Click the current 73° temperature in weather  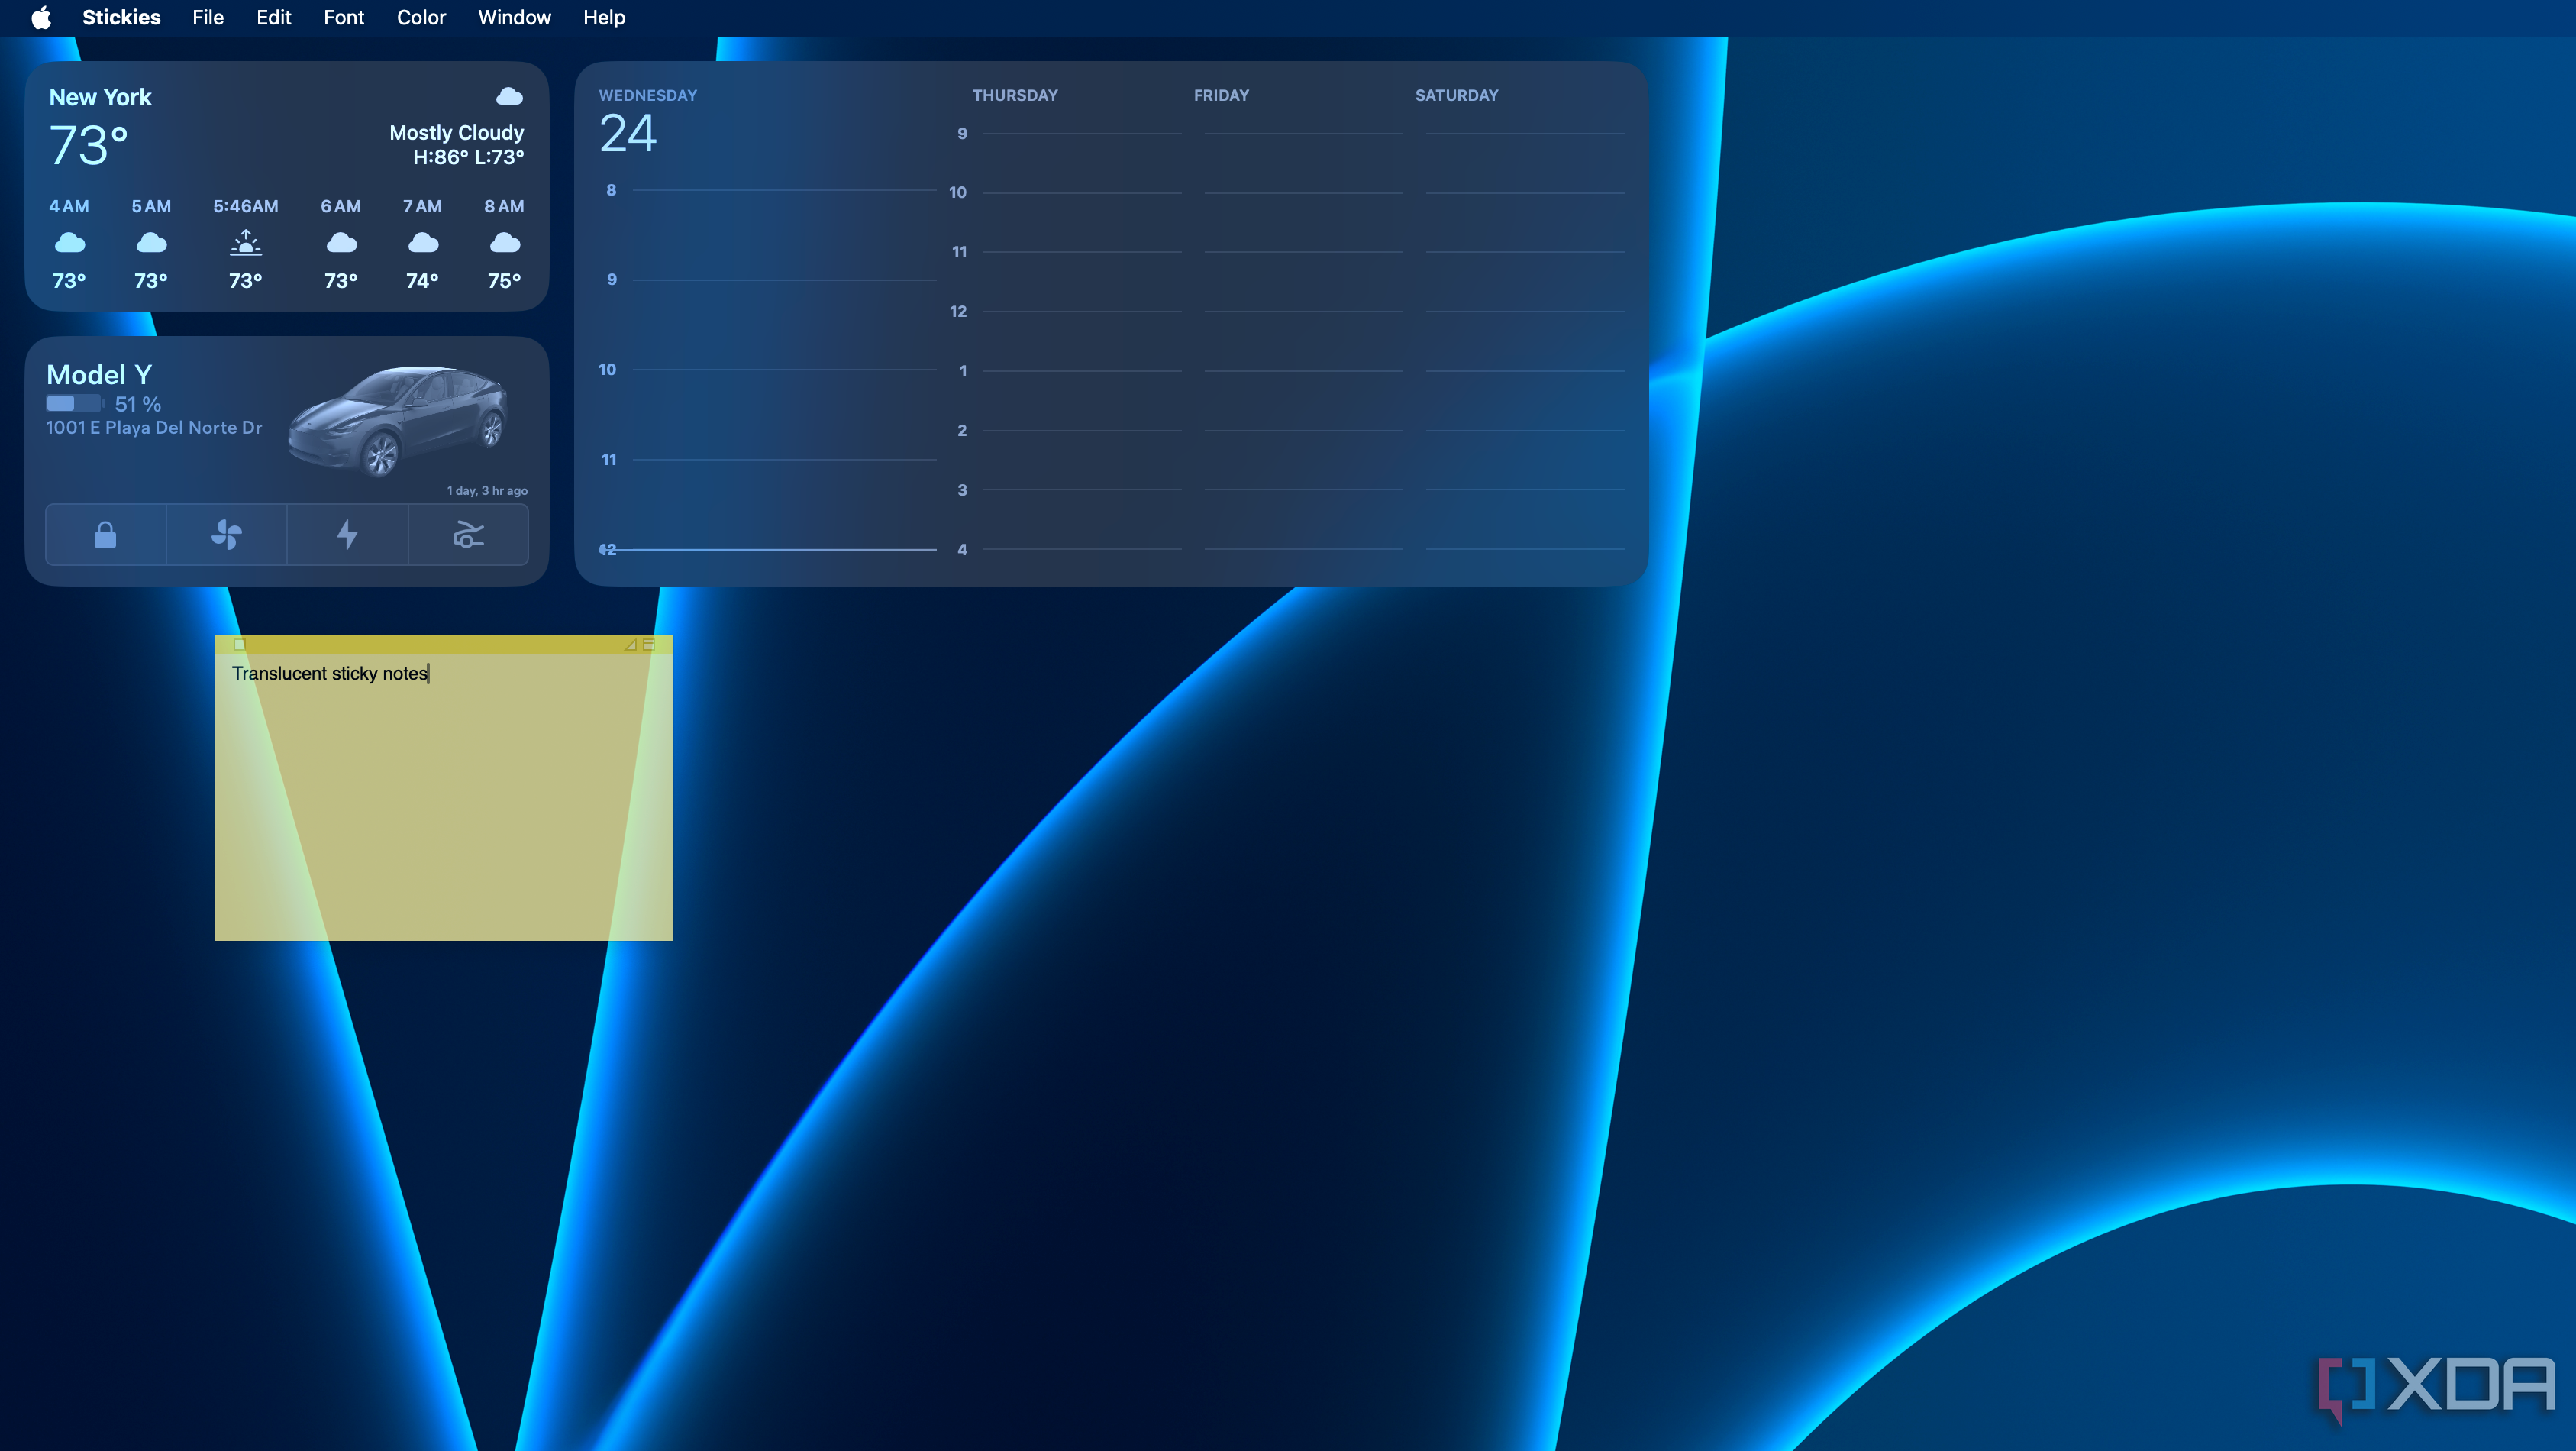pos(89,146)
